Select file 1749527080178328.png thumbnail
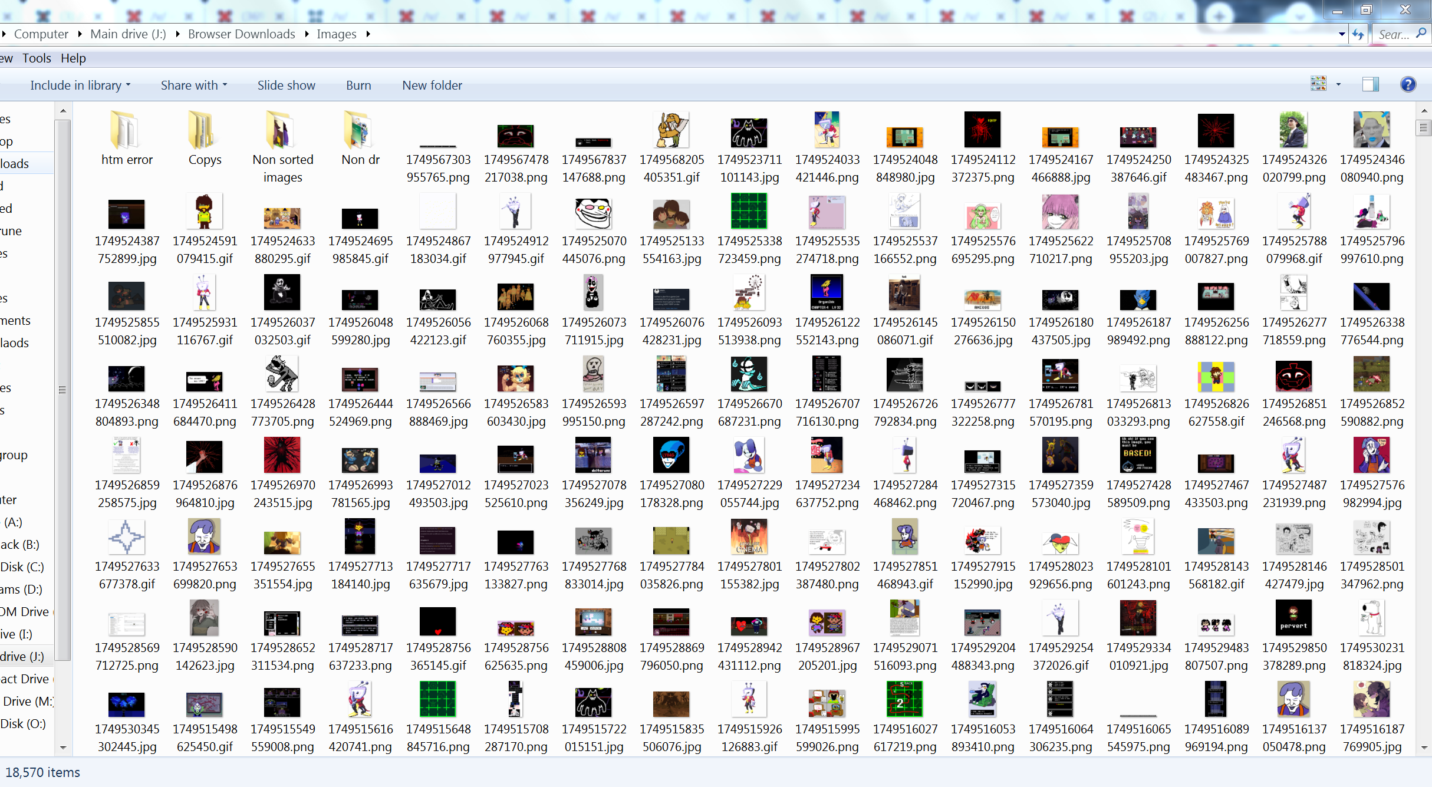The width and height of the screenshot is (1432, 787). (x=671, y=455)
